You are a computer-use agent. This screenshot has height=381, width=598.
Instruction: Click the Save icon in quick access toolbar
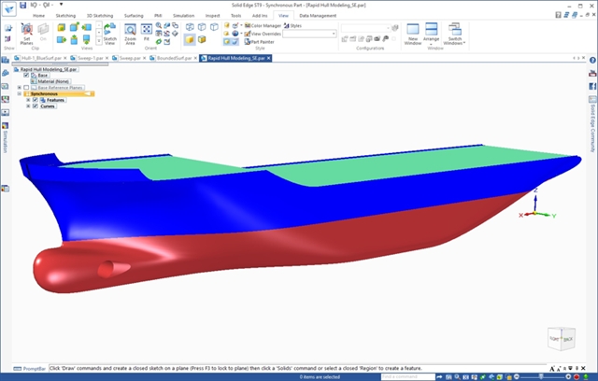tap(22, 5)
